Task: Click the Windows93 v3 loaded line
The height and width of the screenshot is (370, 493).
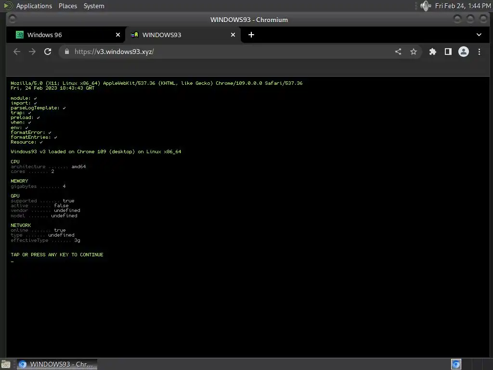Action: point(96,152)
